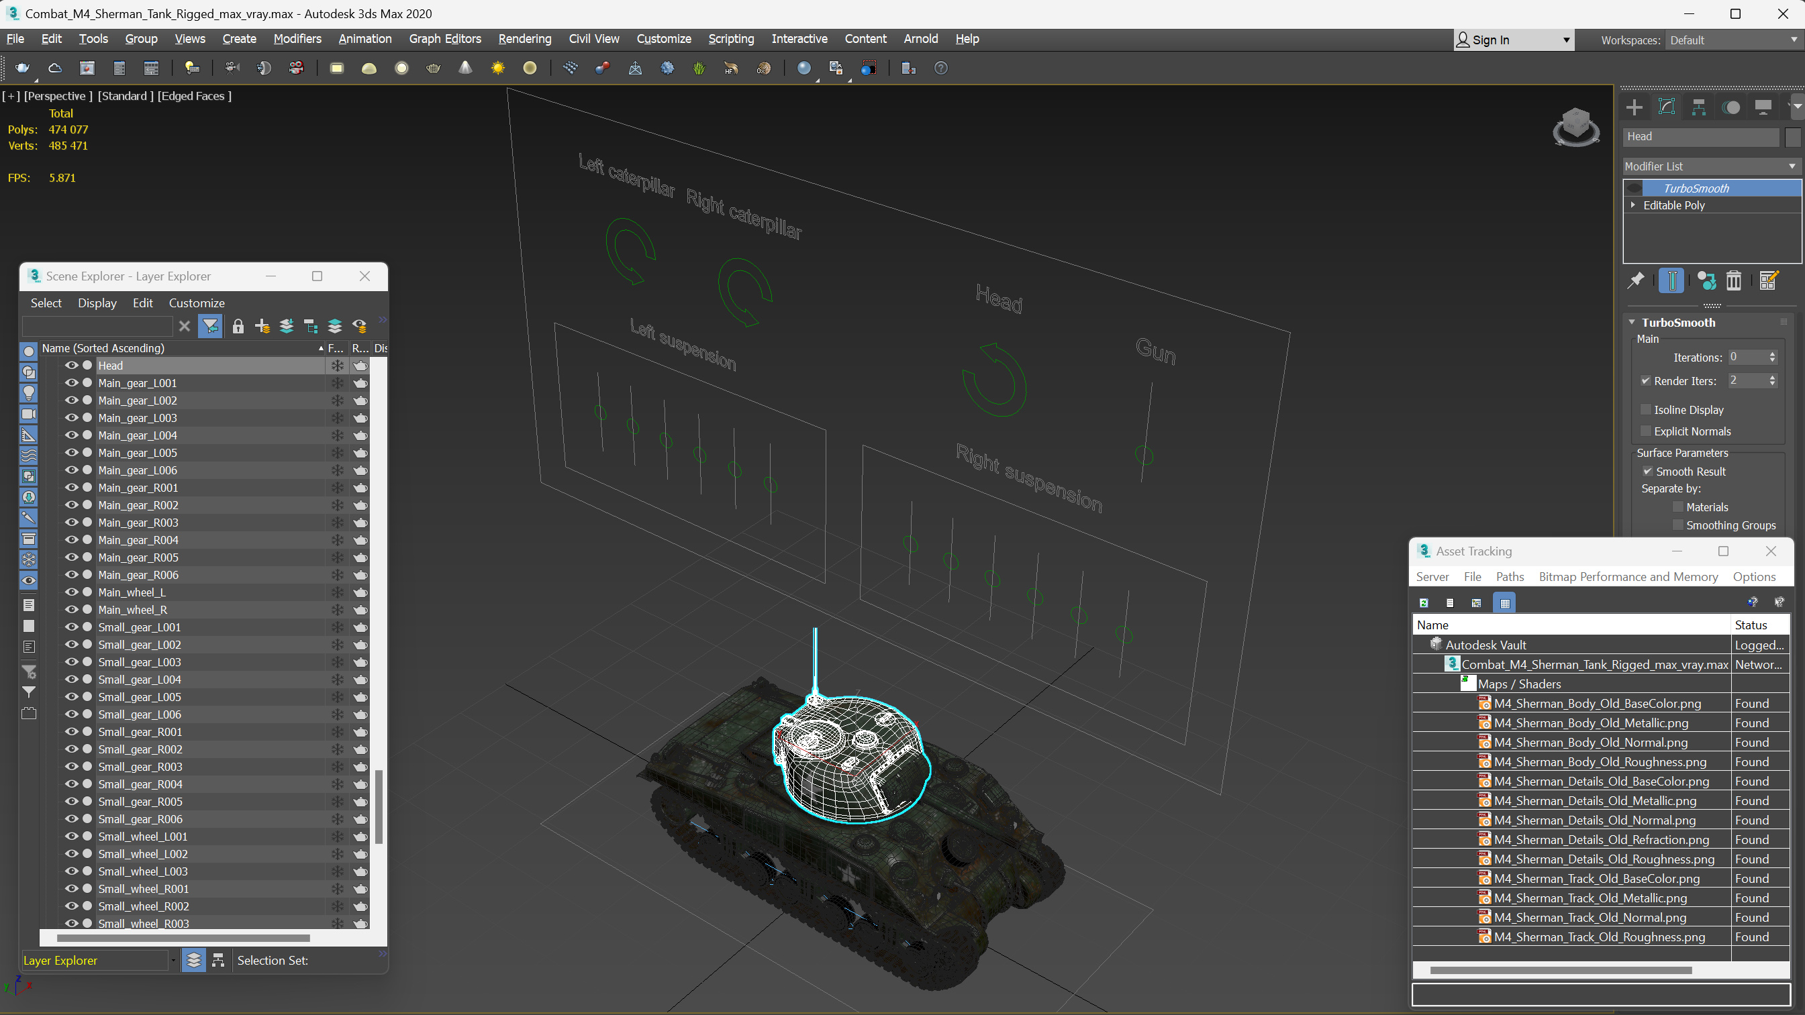Open the Rendering menu in menu bar
This screenshot has width=1805, height=1015.
[524, 38]
